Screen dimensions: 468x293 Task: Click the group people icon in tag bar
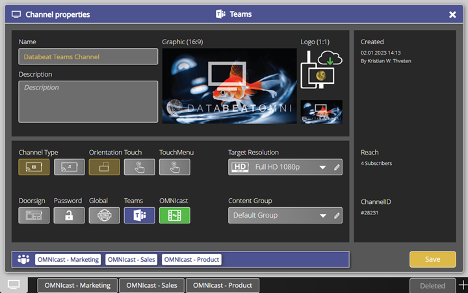(x=23, y=259)
